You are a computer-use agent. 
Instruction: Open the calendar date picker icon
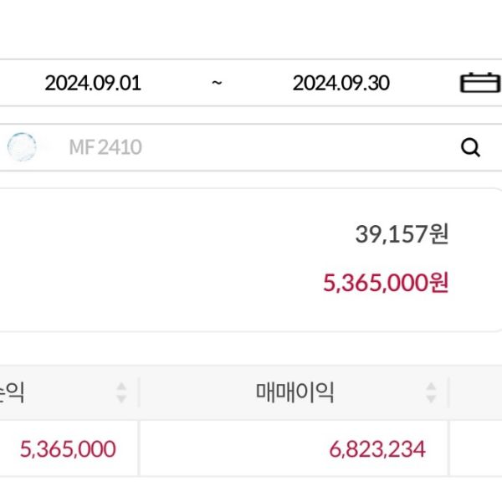[x=479, y=83]
